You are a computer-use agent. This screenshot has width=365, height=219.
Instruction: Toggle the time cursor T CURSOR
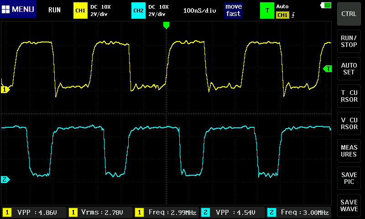[349, 96]
